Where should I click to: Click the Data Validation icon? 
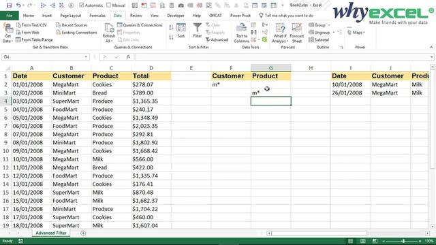click(253, 40)
